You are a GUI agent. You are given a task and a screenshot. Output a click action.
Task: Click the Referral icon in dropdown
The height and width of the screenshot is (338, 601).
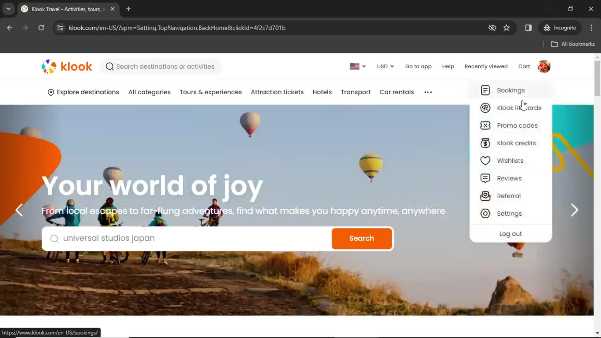[485, 196]
